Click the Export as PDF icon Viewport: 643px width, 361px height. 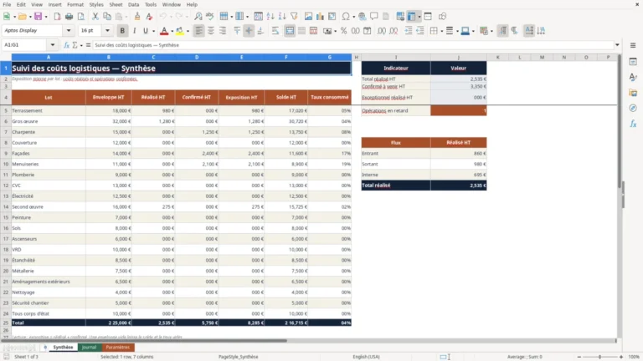pos(57,17)
